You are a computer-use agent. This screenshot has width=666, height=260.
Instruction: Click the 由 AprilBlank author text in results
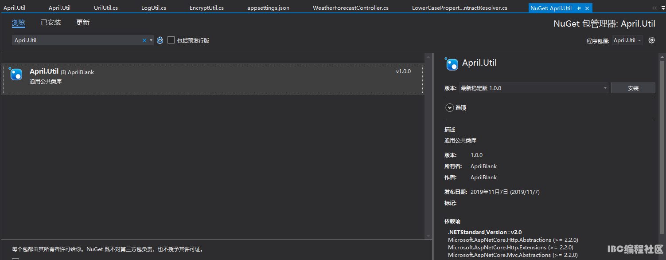78,72
